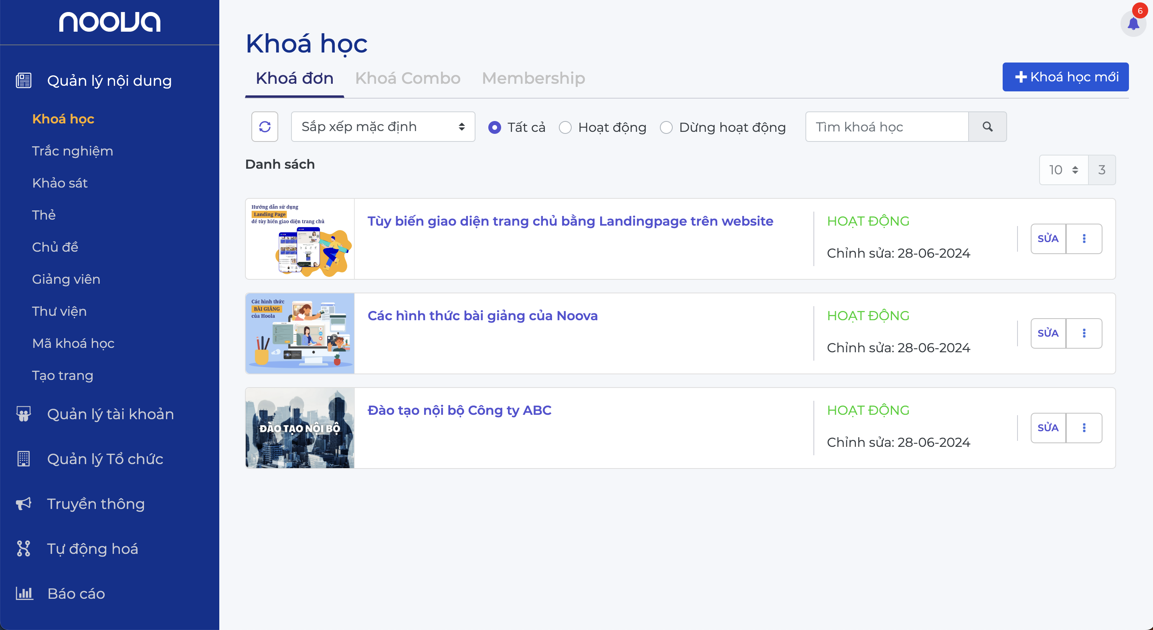Open more options for Tùy biến giao diện course
Image resolution: width=1153 pixels, height=630 pixels.
click(x=1084, y=238)
